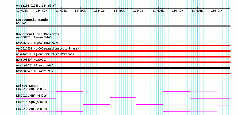Select the magenta NR_038217 transcript line
Screen dimensions: 238x115
pos(123,91)
